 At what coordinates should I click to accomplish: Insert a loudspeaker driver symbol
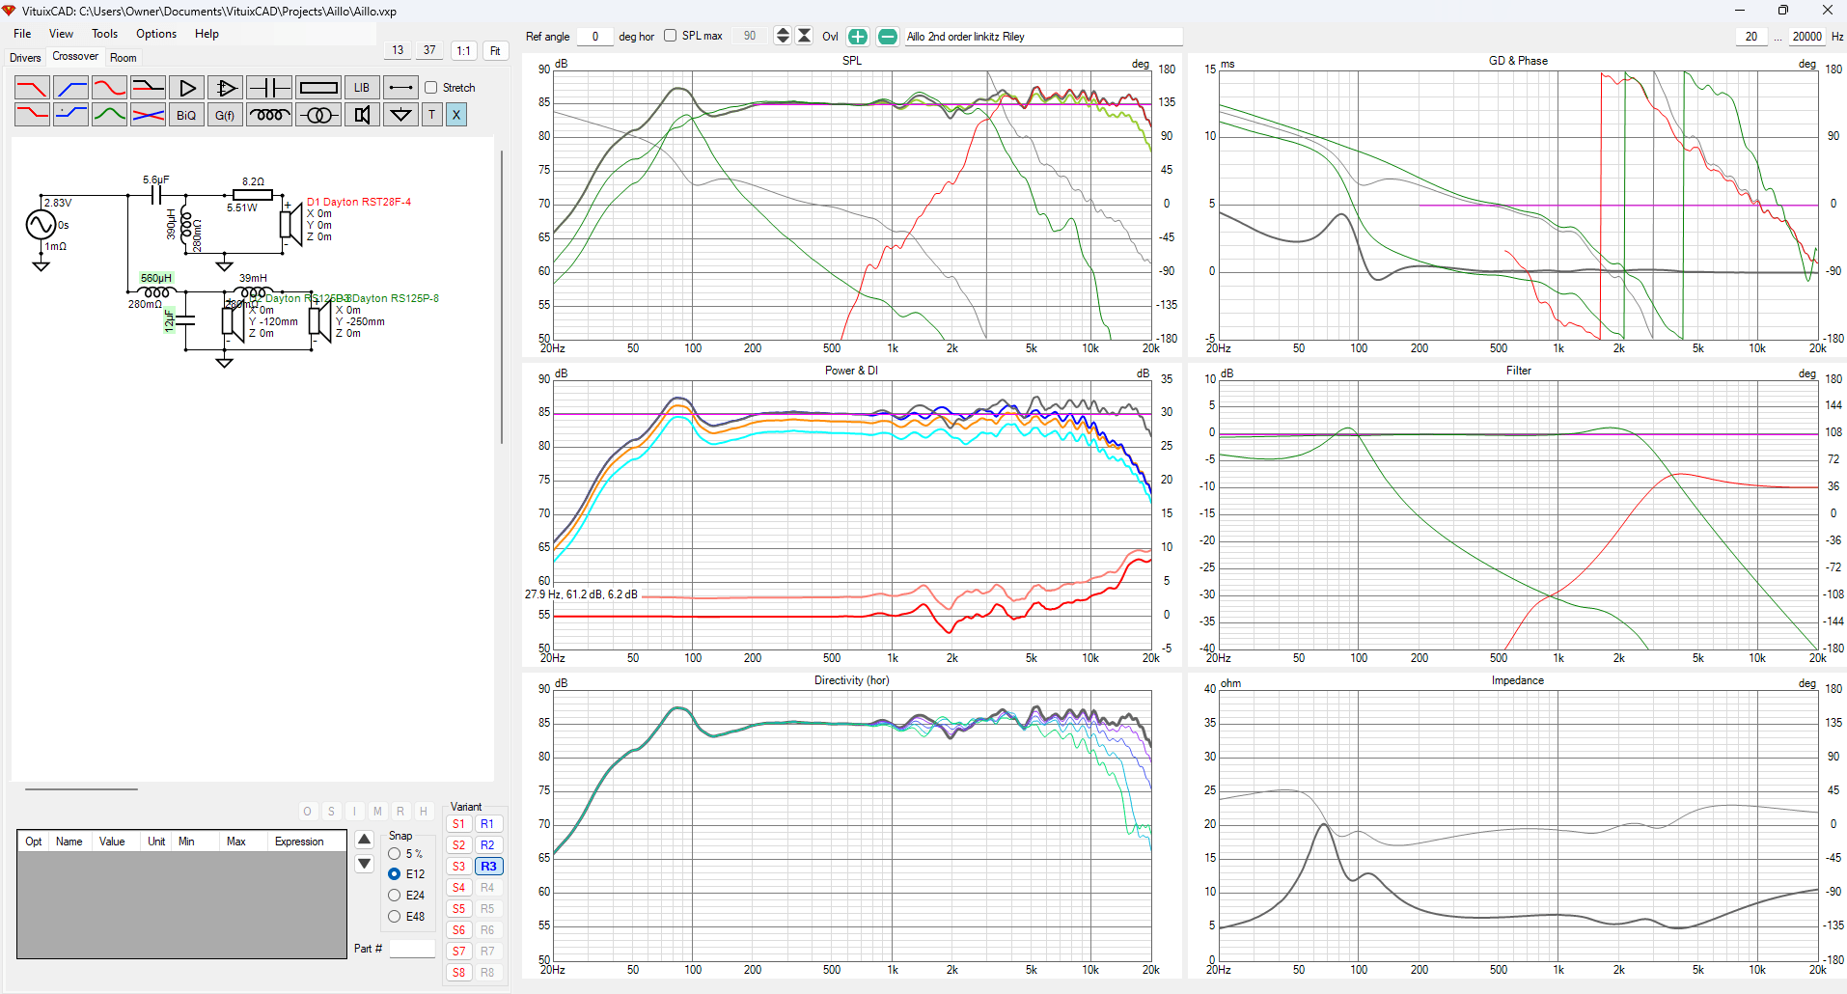(362, 115)
